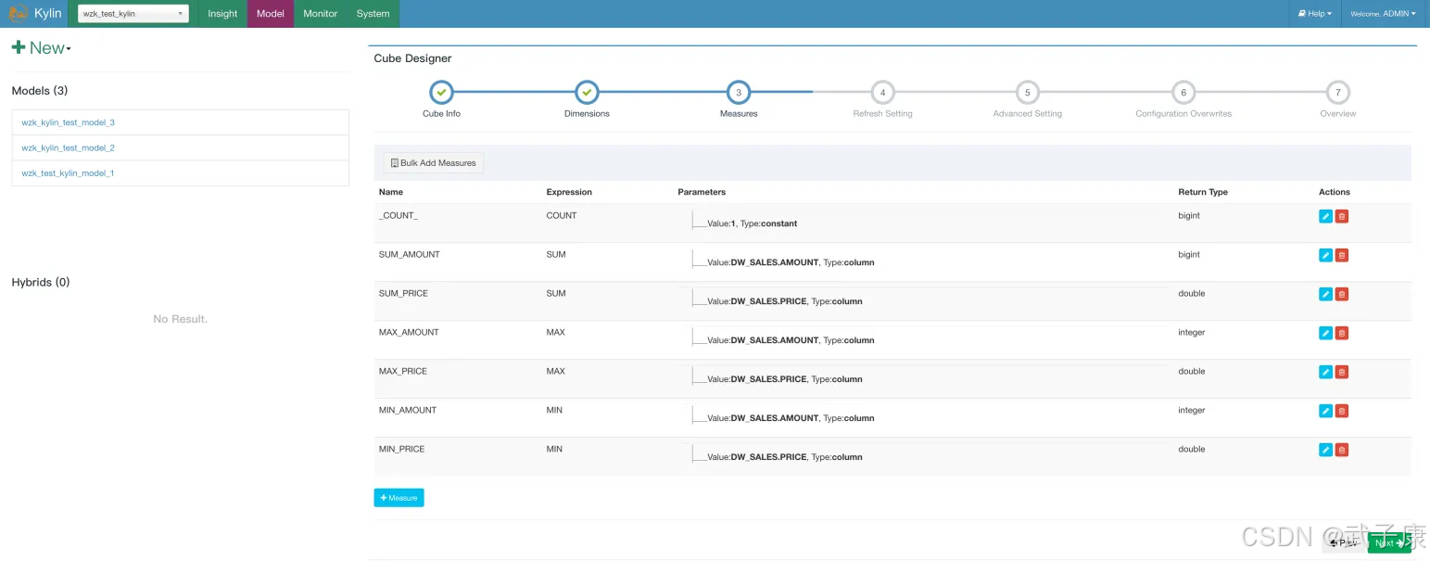Expand the Help menu
This screenshot has width=1430, height=561.
[x=1314, y=14]
